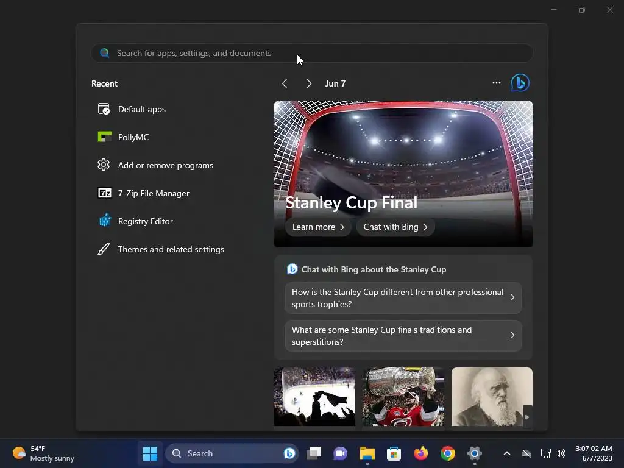The width and height of the screenshot is (624, 468).
Task: Open the clock and date flyout
Action: point(594,453)
